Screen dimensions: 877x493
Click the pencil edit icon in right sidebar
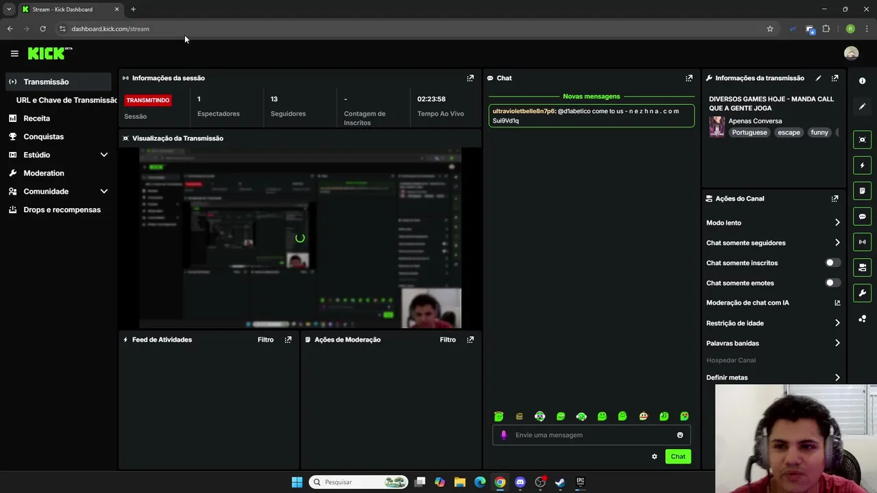pyautogui.click(x=862, y=106)
